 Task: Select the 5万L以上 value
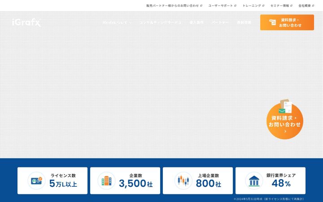(63, 184)
